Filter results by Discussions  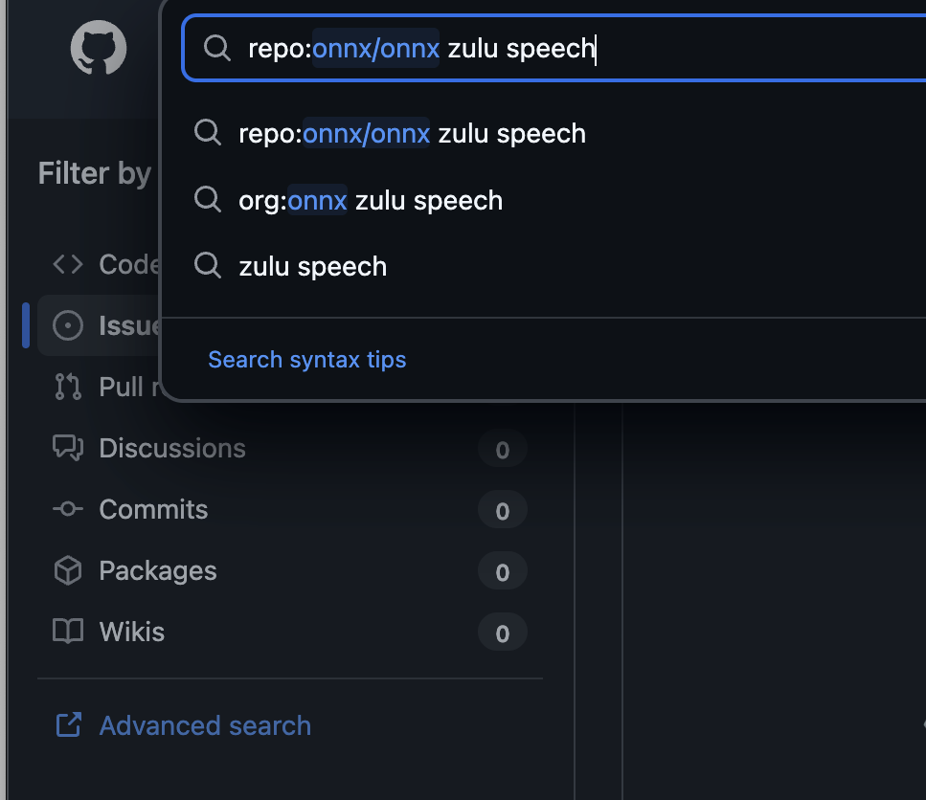pyautogui.click(x=172, y=448)
